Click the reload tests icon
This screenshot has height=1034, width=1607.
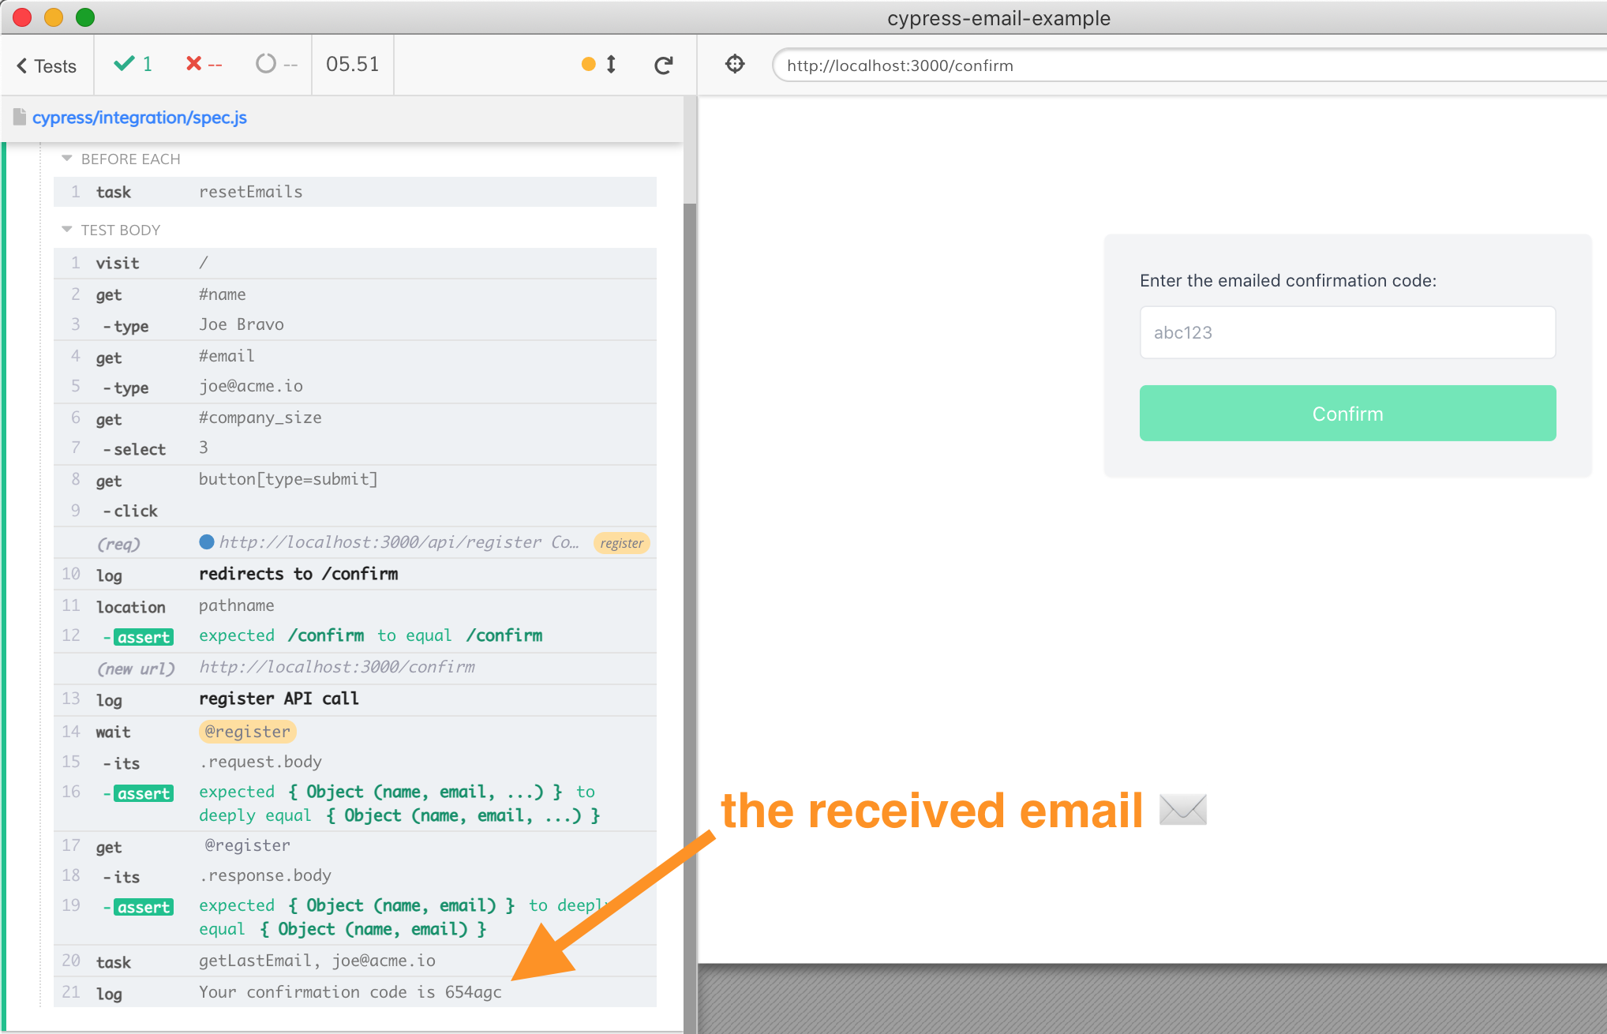pos(663,66)
